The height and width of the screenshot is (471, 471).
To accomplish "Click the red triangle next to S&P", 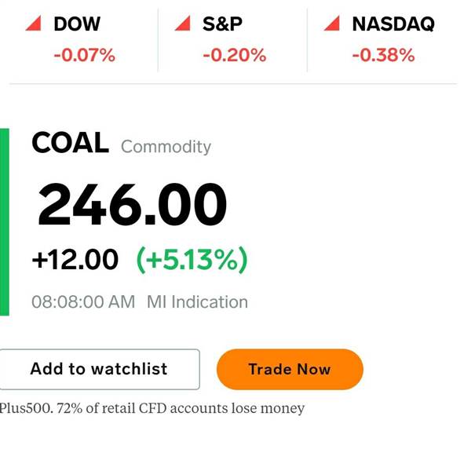I will pos(183,23).
